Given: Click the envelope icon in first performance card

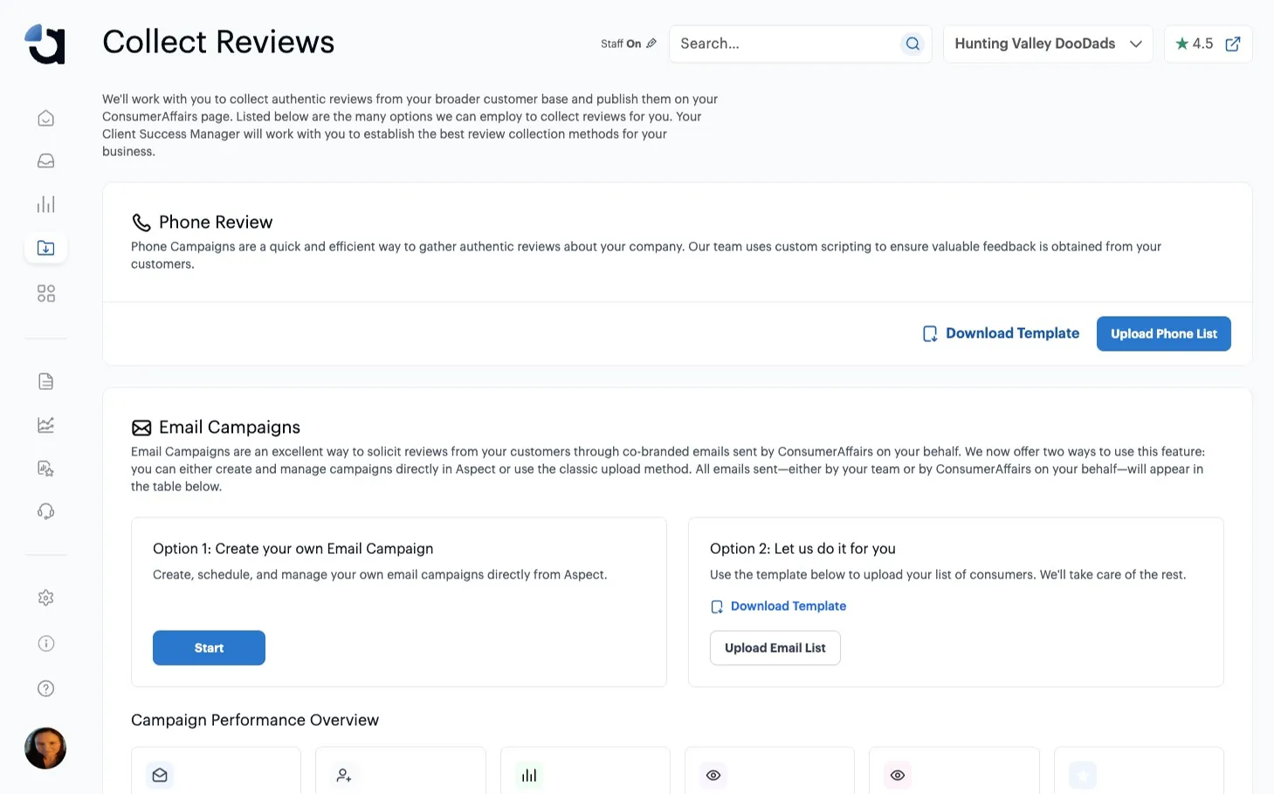Looking at the screenshot, I should click(160, 775).
